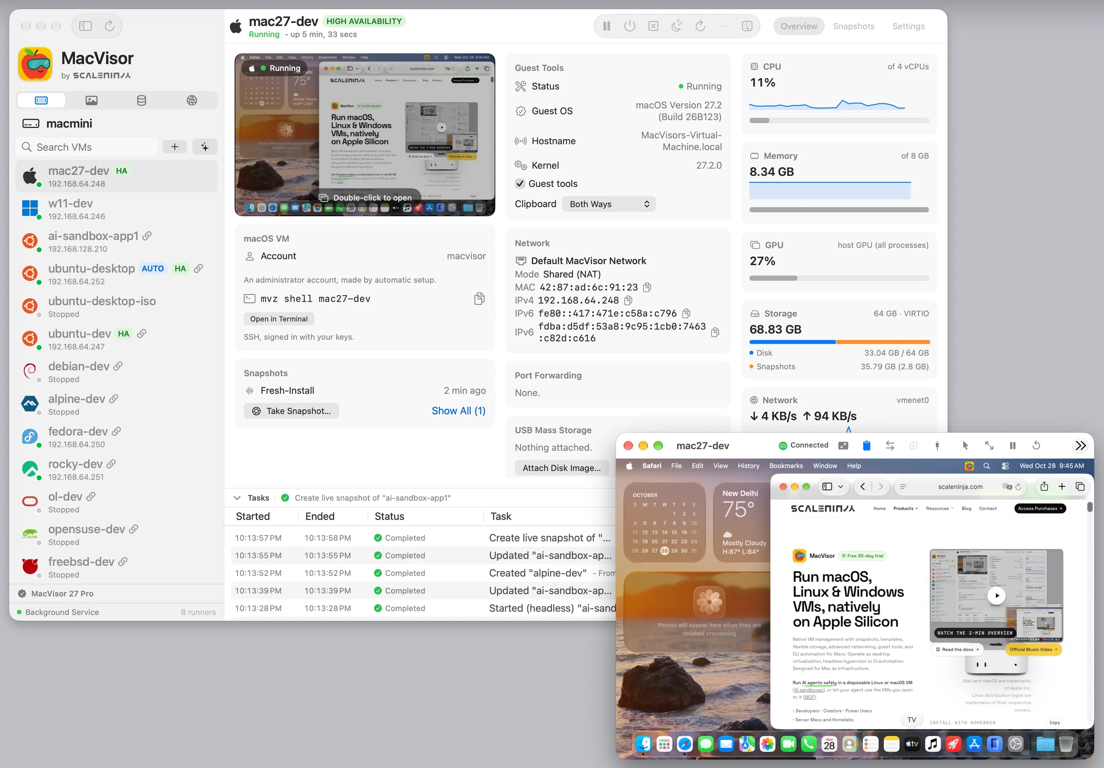Select the Overview tab
The image size is (1104, 768).
[x=798, y=26]
